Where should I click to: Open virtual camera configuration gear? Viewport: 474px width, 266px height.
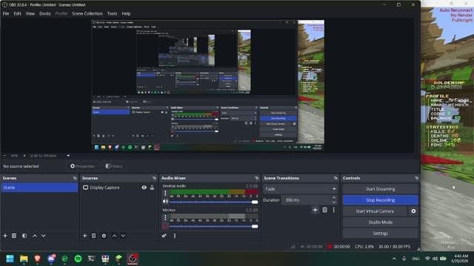413,211
